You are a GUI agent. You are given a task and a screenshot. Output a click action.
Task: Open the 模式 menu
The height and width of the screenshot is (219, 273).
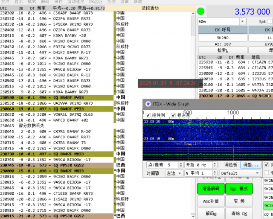32,2
